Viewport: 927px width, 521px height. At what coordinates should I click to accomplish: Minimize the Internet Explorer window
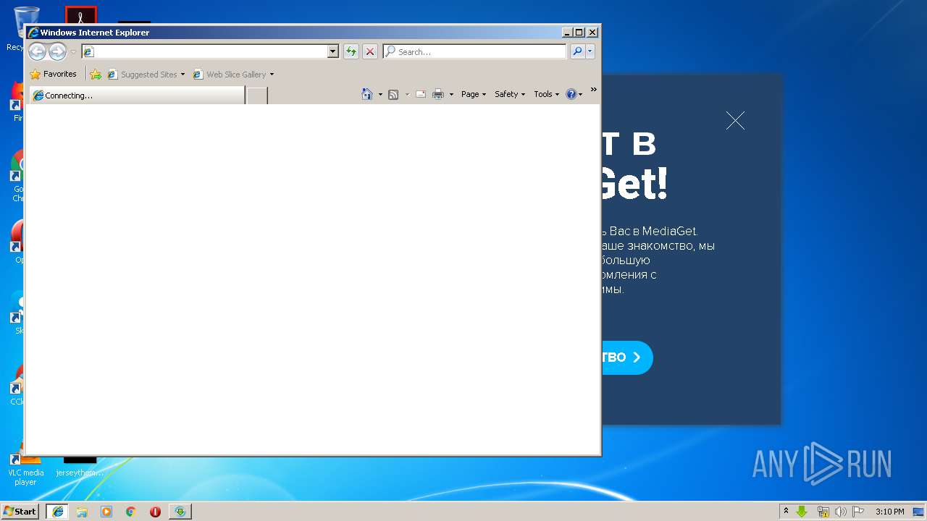click(566, 33)
